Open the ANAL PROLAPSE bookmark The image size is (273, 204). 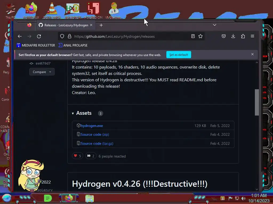[x=73, y=45]
